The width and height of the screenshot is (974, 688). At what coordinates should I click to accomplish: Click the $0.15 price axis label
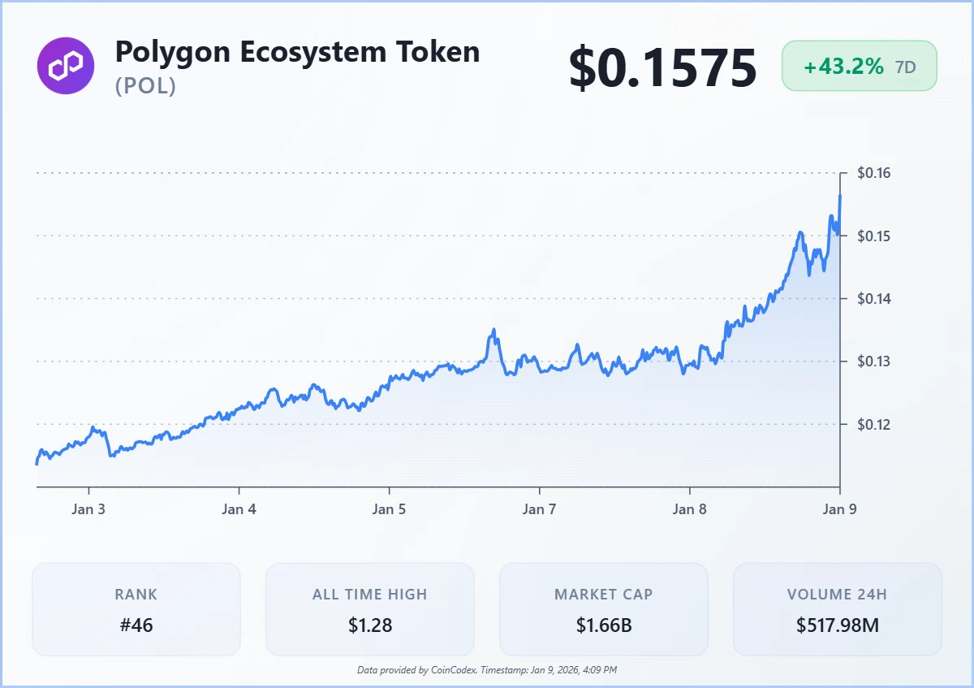pyautogui.click(x=874, y=236)
